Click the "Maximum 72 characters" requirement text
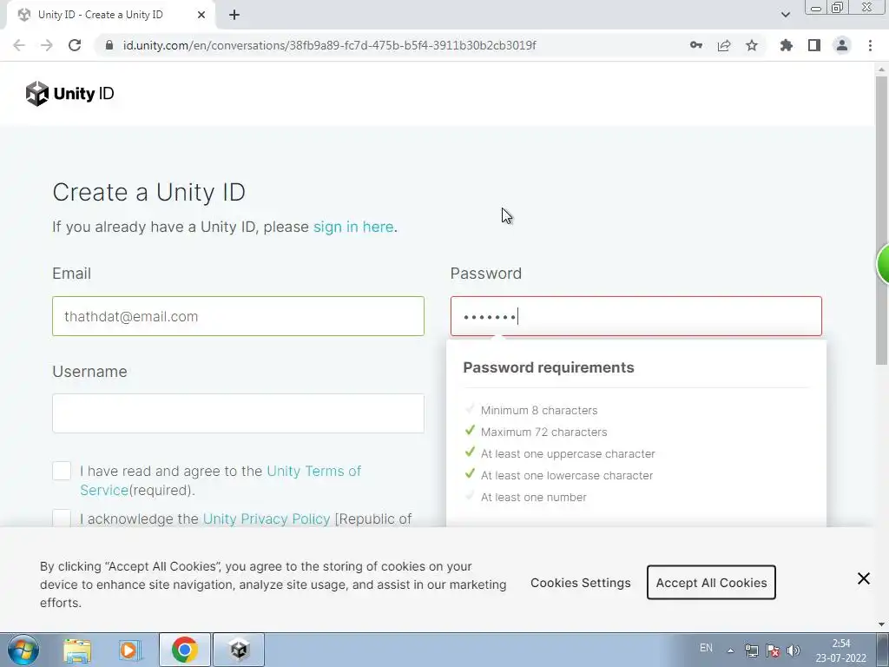Viewport: 889px width, 667px height. (543, 433)
